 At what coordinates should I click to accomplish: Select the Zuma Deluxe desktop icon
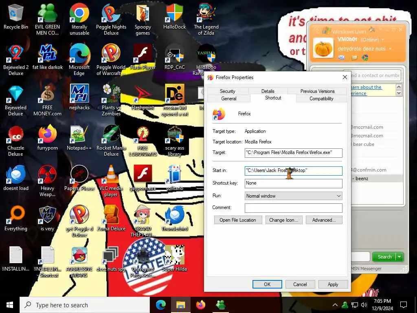click(111, 218)
